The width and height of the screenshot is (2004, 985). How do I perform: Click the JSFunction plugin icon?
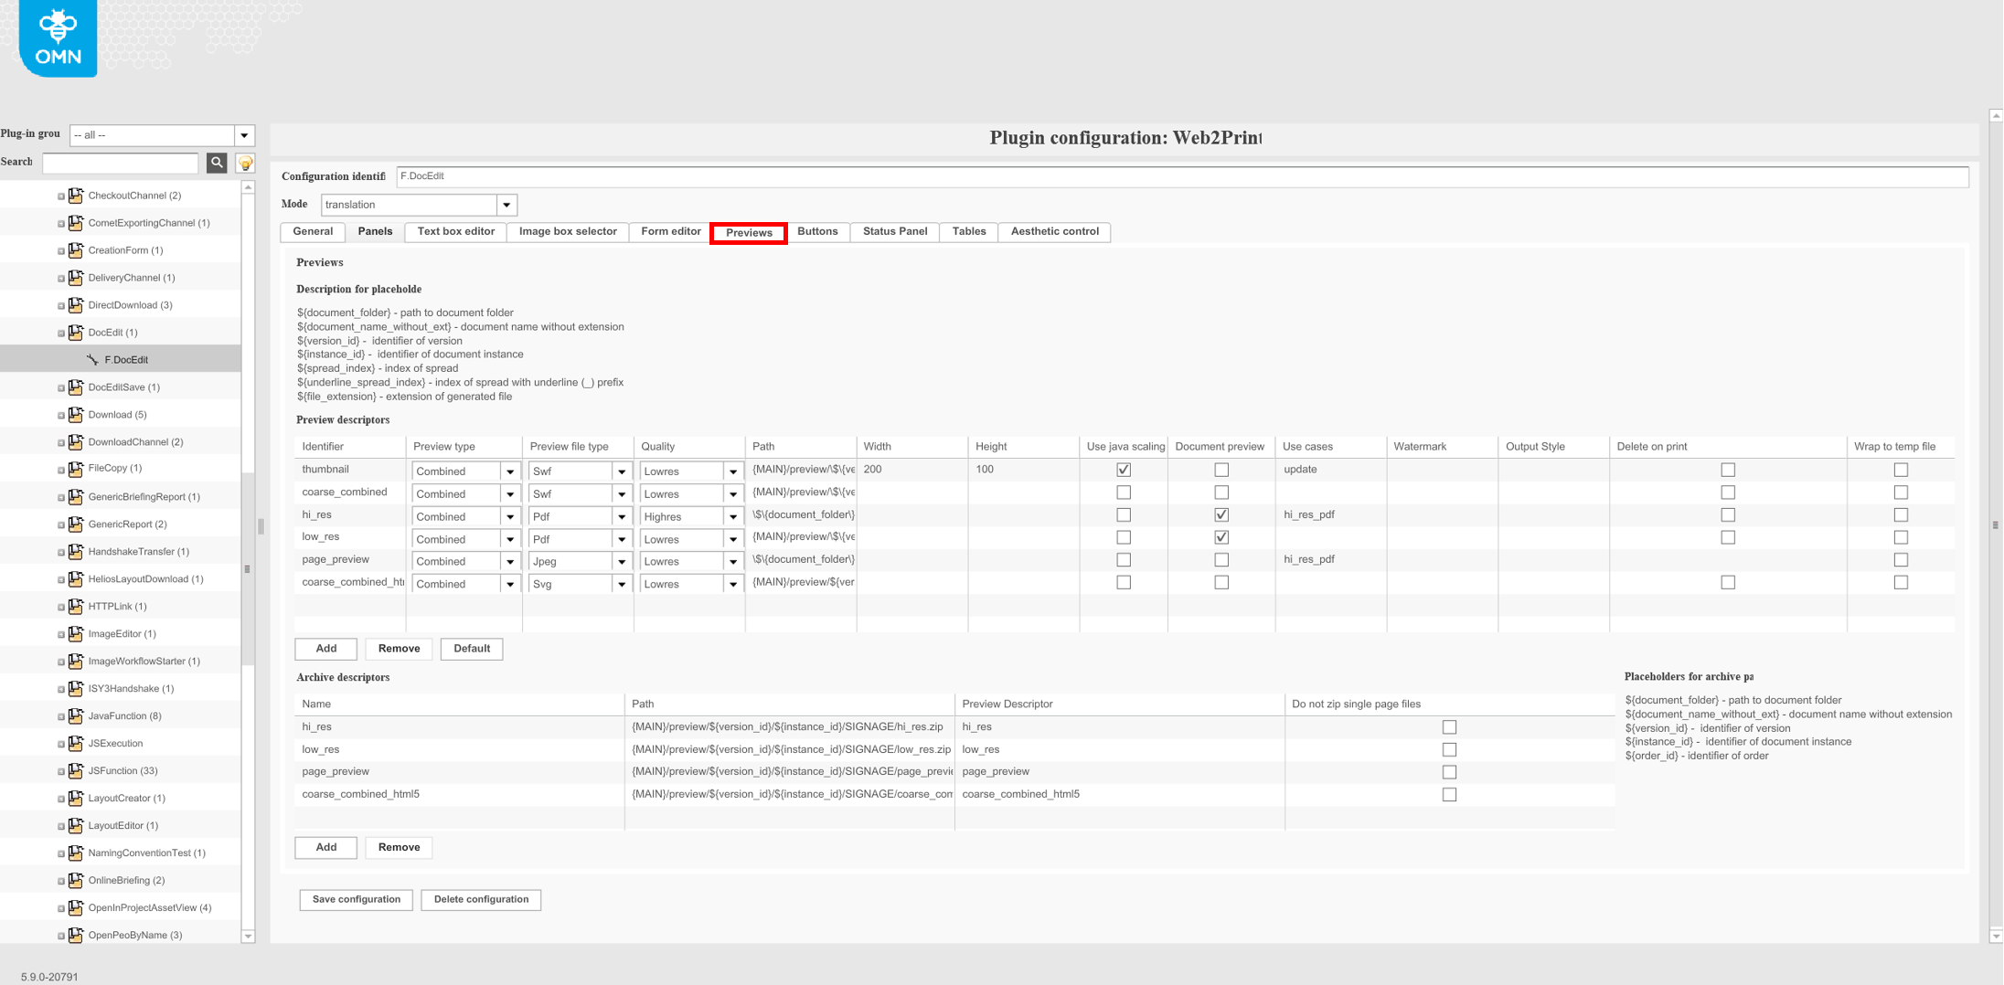coord(75,770)
